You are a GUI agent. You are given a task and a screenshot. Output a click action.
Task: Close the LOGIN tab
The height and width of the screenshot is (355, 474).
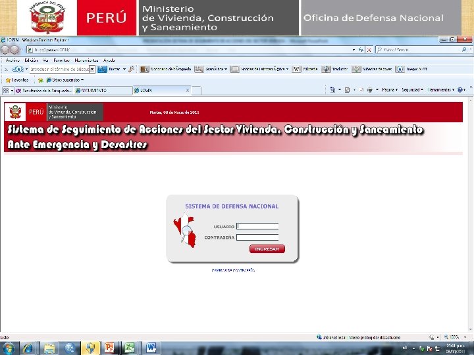(x=188, y=90)
